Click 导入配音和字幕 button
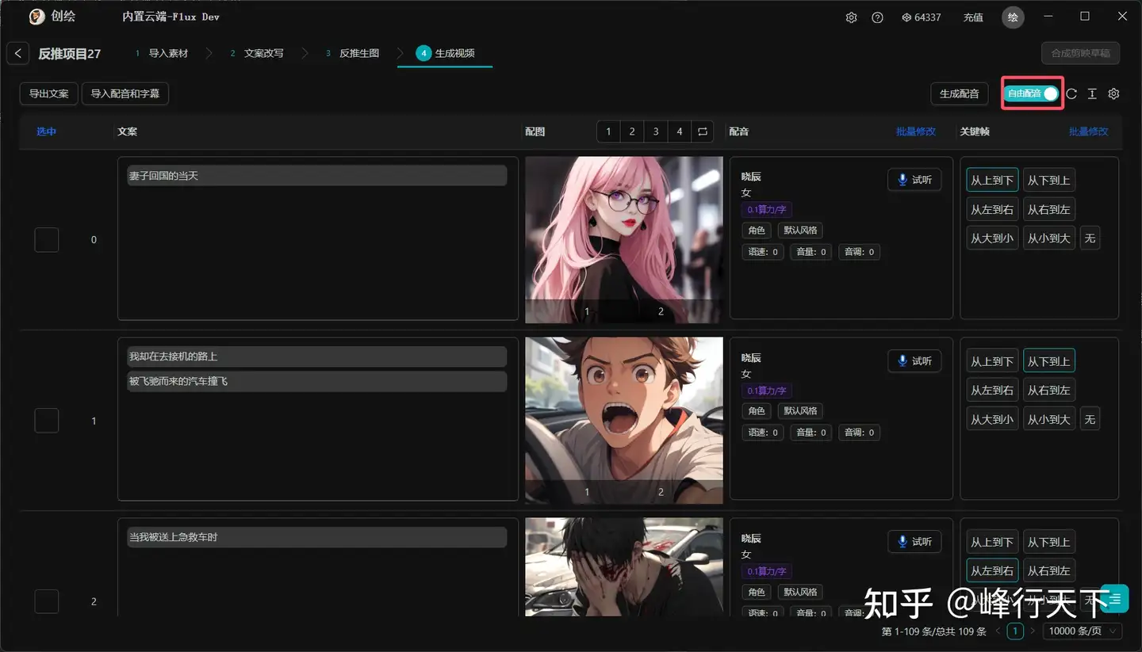Image resolution: width=1142 pixels, height=652 pixels. click(125, 93)
